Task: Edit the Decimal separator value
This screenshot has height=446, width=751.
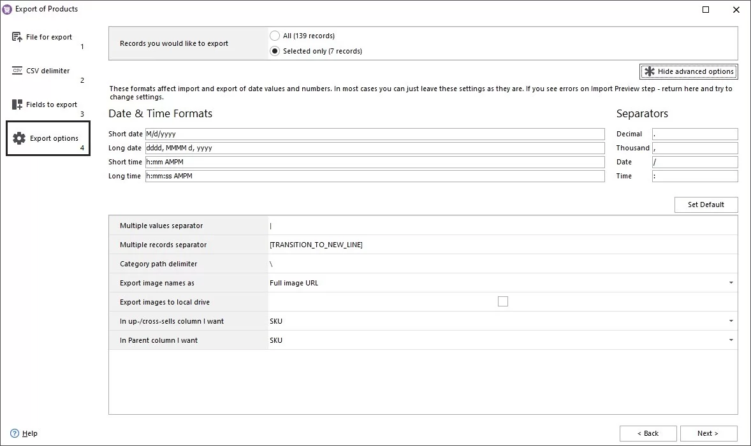Action: [x=695, y=133]
